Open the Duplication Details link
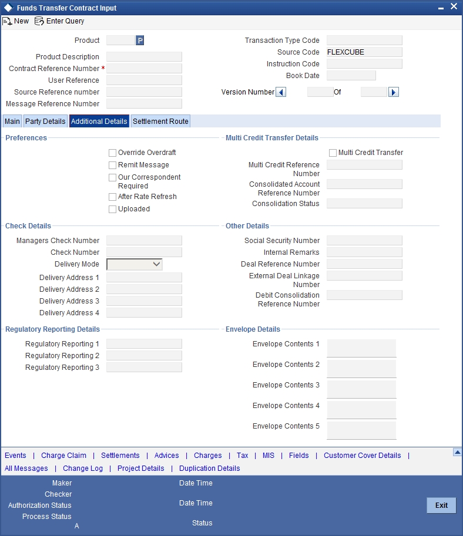 (209, 468)
